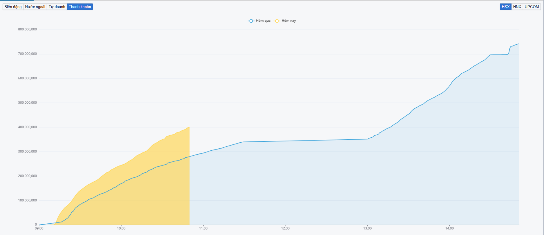Click the 11:00 time axis label
The image size is (544, 235).
pyautogui.click(x=203, y=228)
